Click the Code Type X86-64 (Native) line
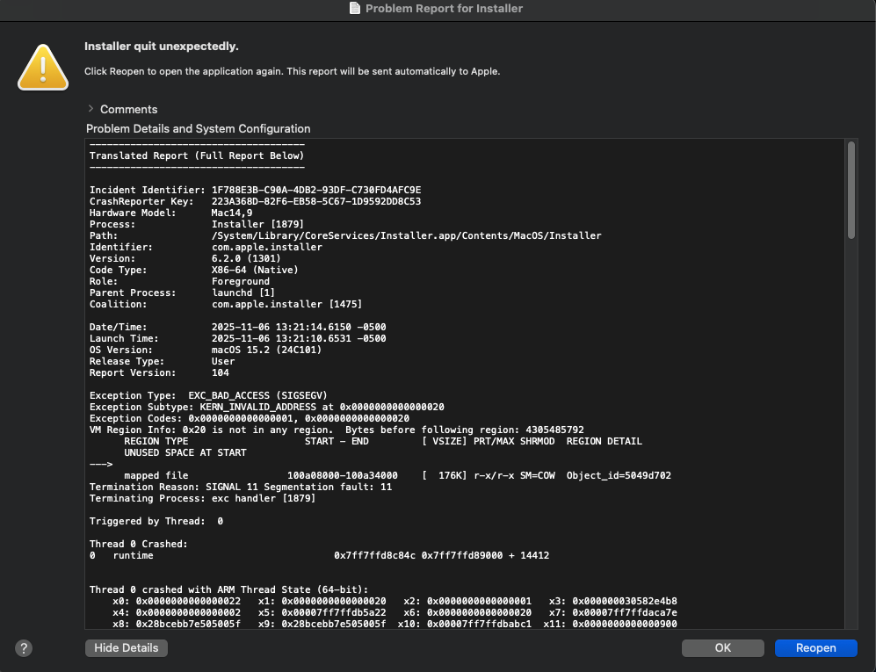 coord(194,270)
